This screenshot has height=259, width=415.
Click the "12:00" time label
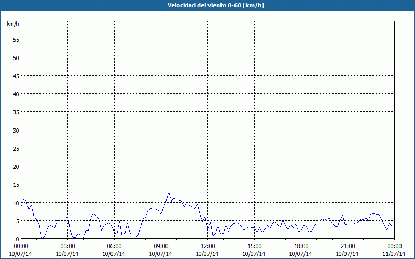tap(208, 247)
